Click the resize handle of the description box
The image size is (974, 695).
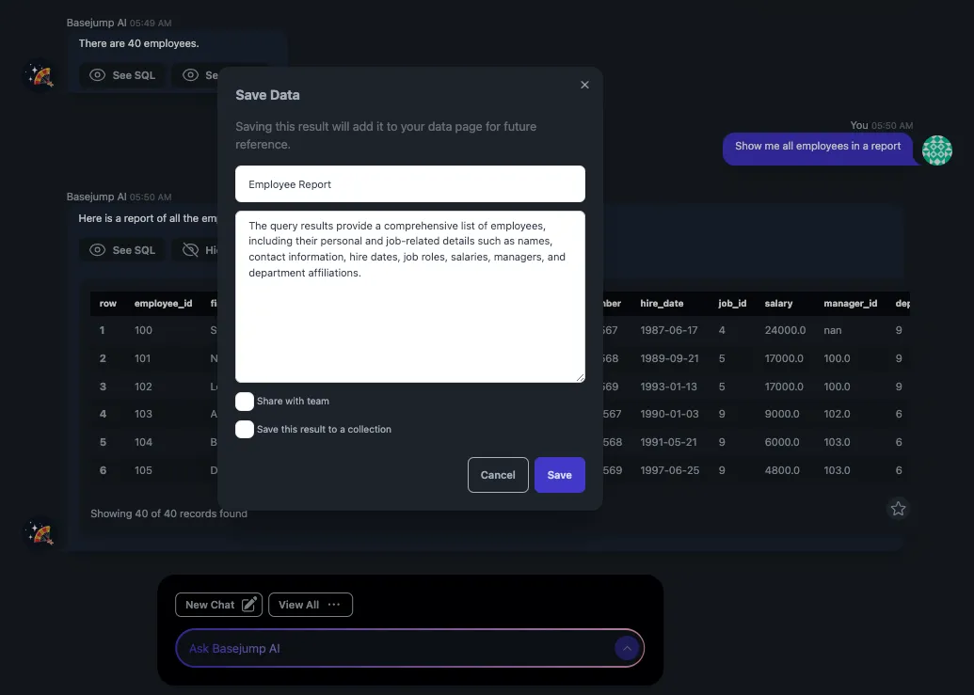pyautogui.click(x=581, y=377)
